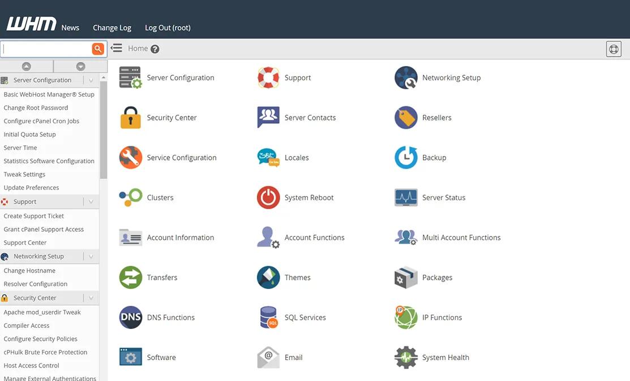Select the Backup clock icon
Viewport: 630px width, 381px height.
tap(406, 157)
